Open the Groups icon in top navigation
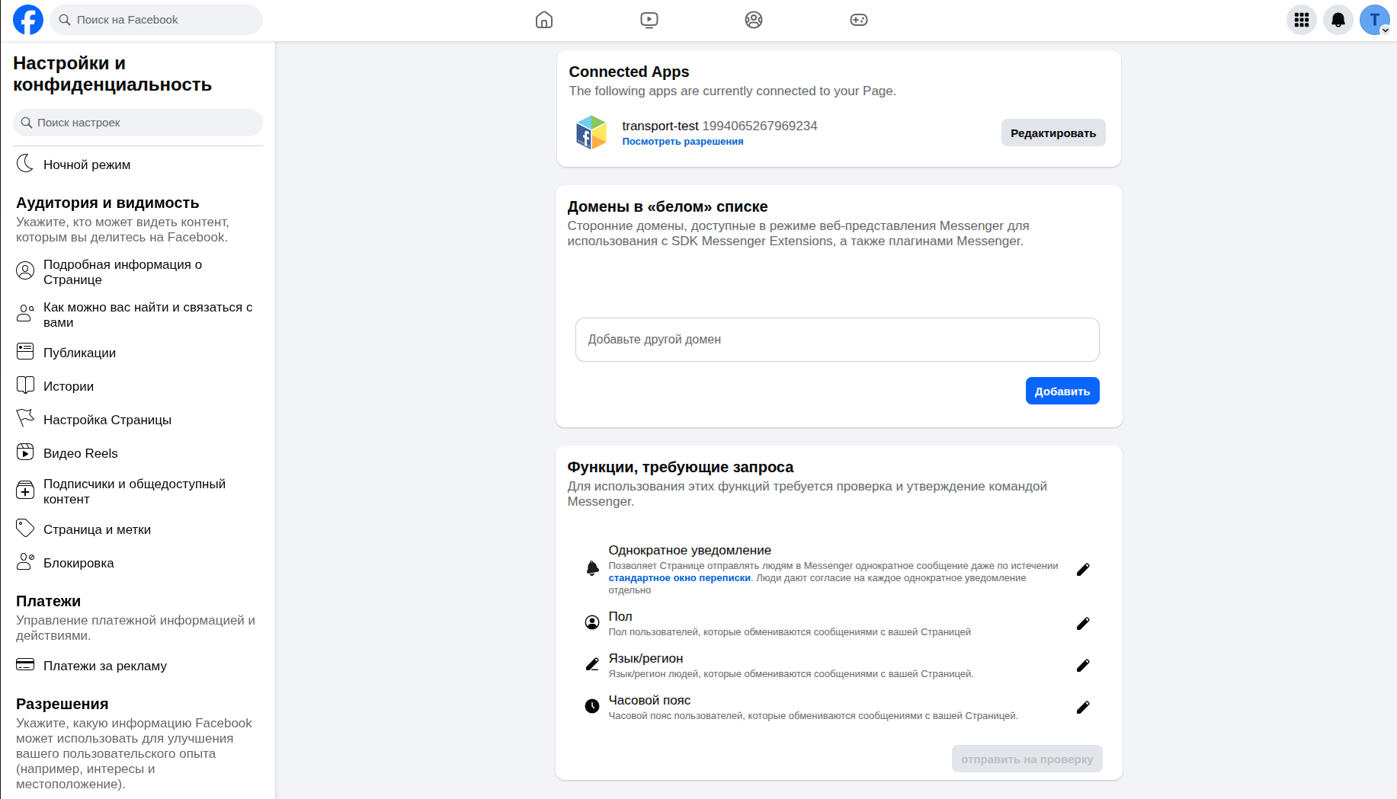The height and width of the screenshot is (799, 1397). click(754, 20)
